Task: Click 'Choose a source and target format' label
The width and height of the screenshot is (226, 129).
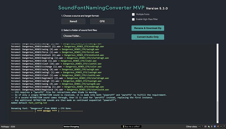Action: click(x=80, y=16)
